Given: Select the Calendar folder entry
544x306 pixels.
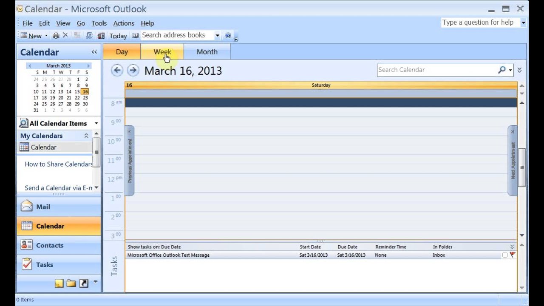Looking at the screenshot, I should tap(55, 147).
